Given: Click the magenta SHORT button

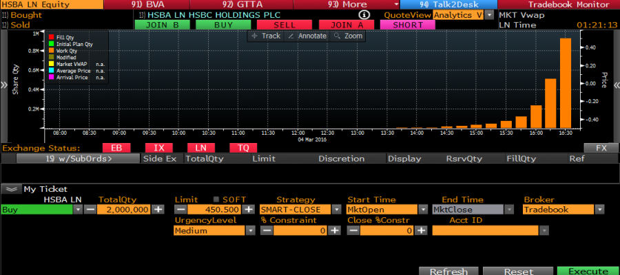Looking at the screenshot, I should coord(408,25).
